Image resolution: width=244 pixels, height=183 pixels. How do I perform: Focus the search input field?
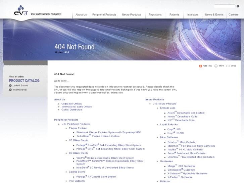(x=224, y=6)
